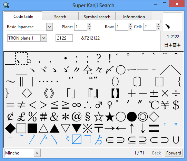Select the white star symbol
Screen dimensions: 187x161
coord(99,117)
